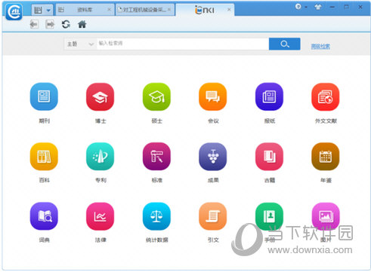
Task: Open the 成果 achievements grape icon
Action: point(213,156)
